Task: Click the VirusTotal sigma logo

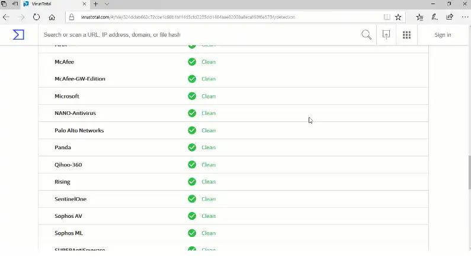Action: click(18, 35)
